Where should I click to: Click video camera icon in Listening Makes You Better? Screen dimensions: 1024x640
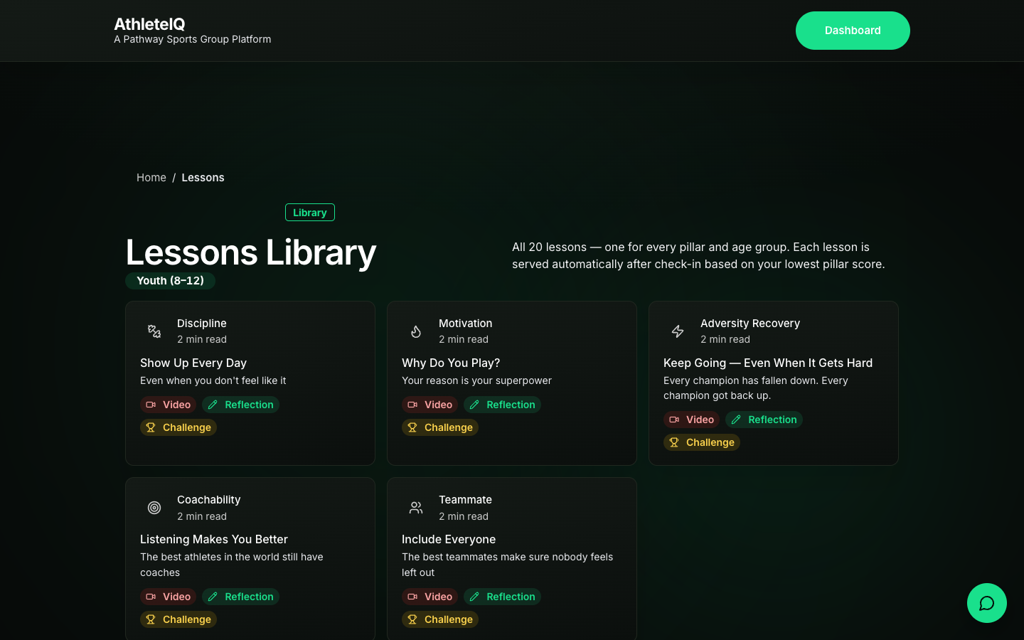(x=151, y=597)
